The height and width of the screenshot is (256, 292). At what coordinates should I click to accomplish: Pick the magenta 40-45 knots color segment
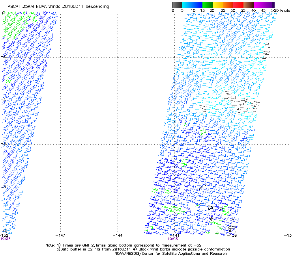tap(259, 5)
